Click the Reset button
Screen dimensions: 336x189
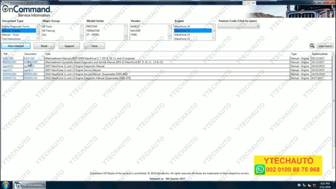[x=44, y=46]
